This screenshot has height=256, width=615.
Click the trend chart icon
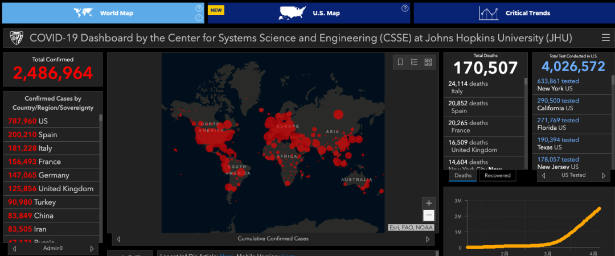489,13
